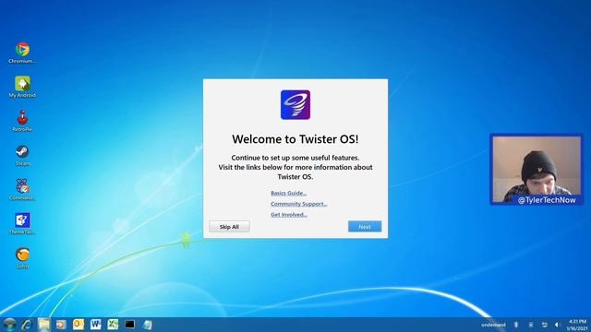Click the ondemand CPU governor indicator
The image size is (591, 332).
[x=493, y=325]
